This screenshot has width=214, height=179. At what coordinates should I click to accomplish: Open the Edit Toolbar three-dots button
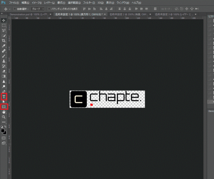pyautogui.click(x=4, y=122)
